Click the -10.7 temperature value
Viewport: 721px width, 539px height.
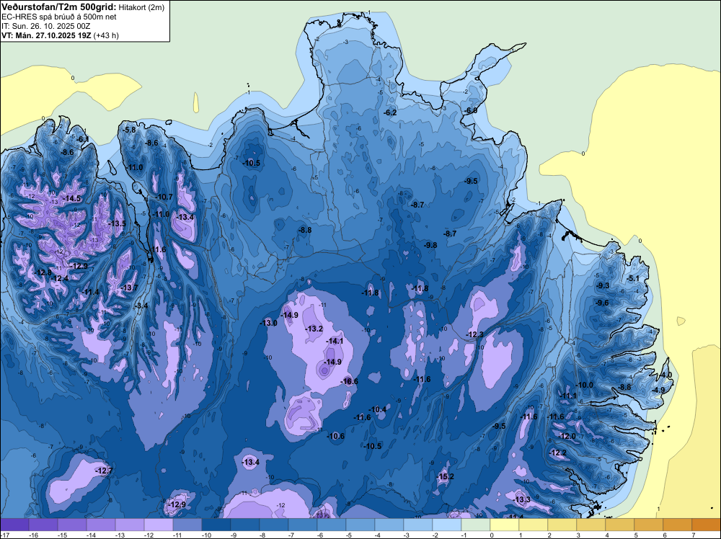(164, 197)
